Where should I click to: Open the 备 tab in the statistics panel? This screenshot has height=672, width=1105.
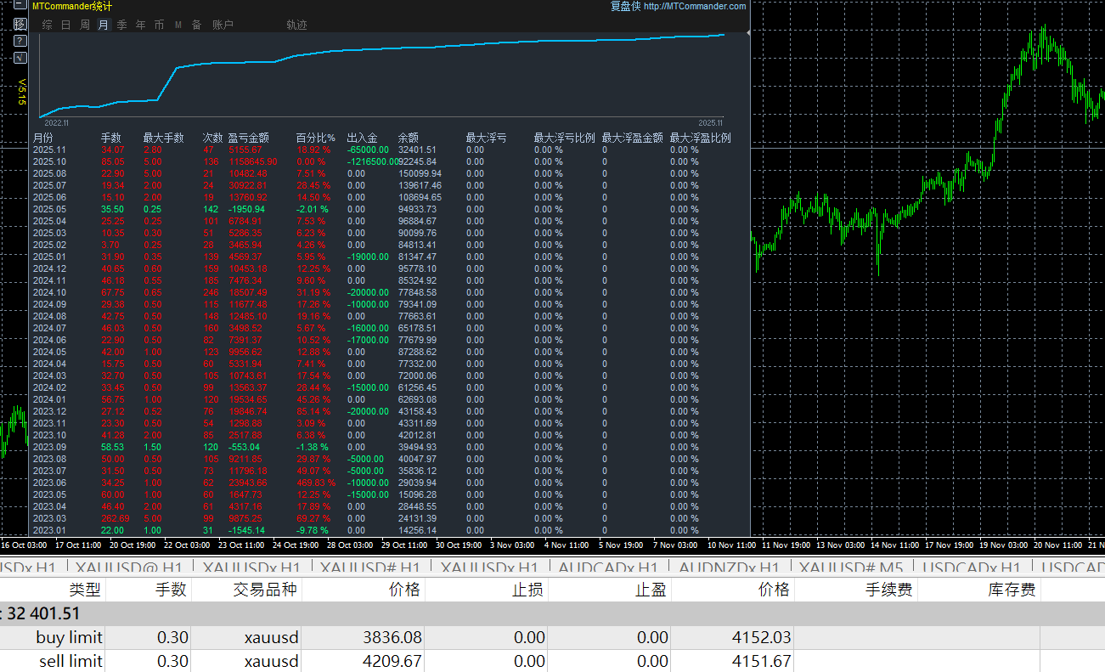[x=197, y=25]
